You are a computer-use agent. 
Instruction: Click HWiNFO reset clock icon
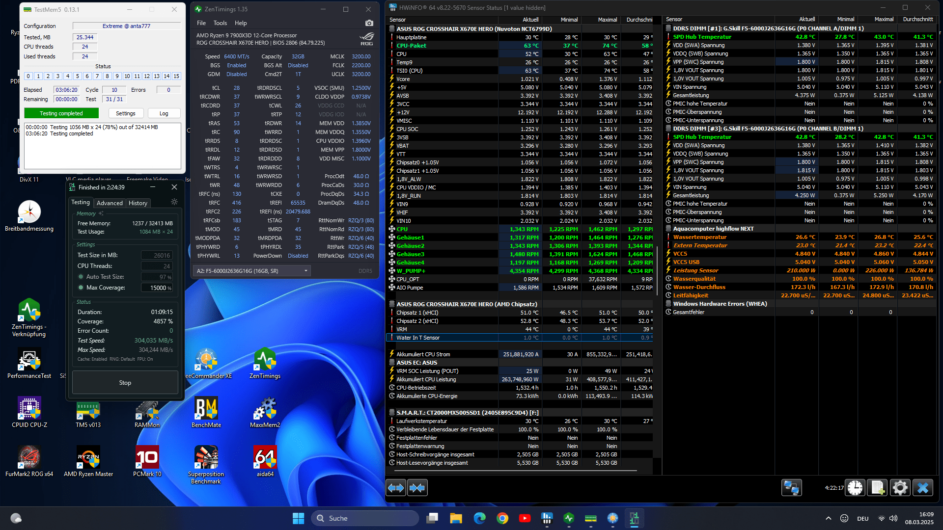click(855, 488)
